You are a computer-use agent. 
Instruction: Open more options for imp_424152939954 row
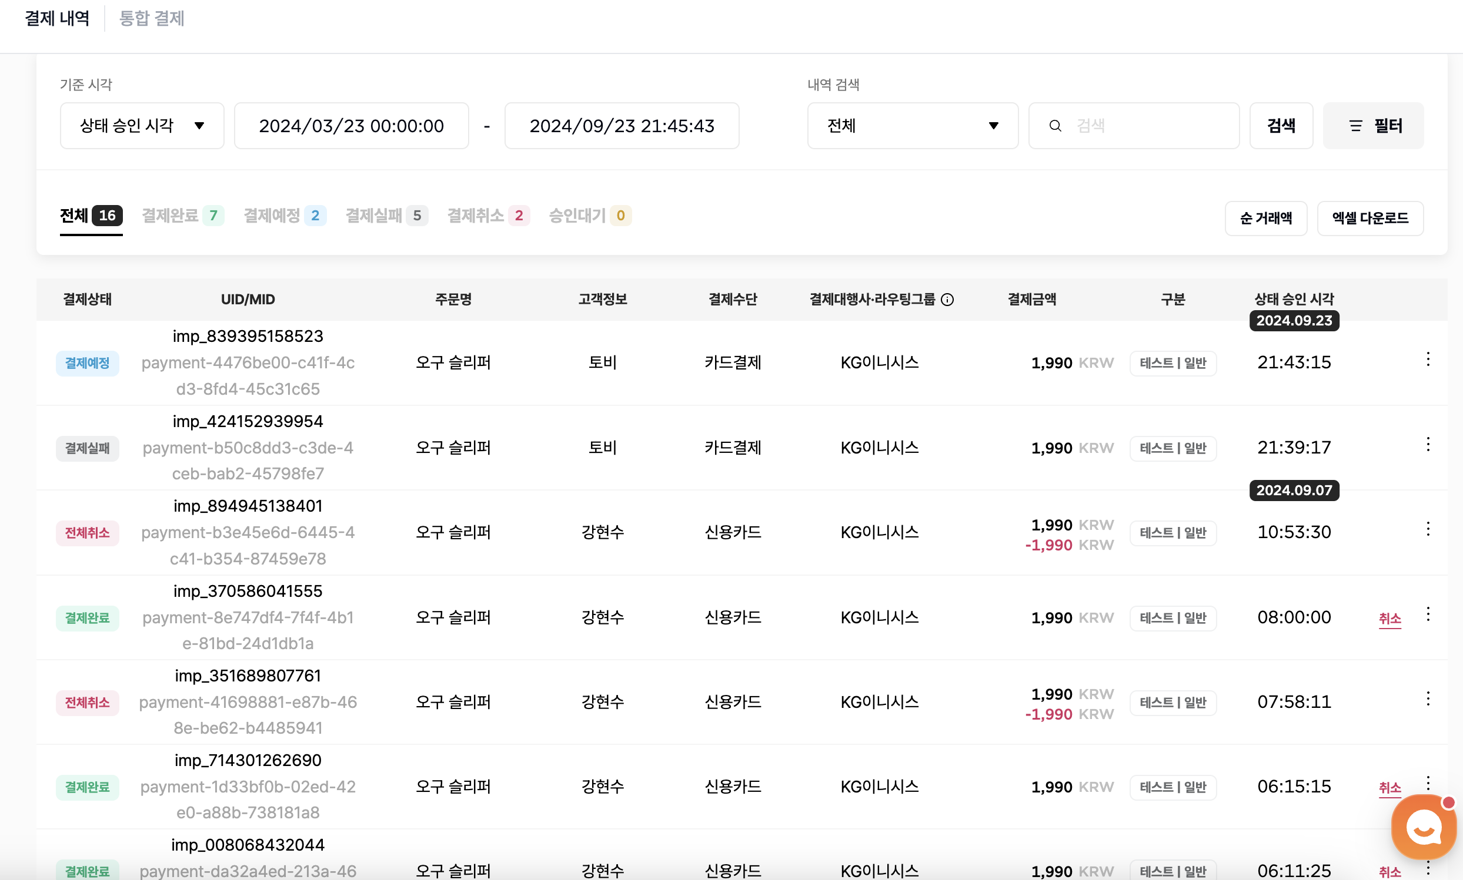tap(1427, 445)
